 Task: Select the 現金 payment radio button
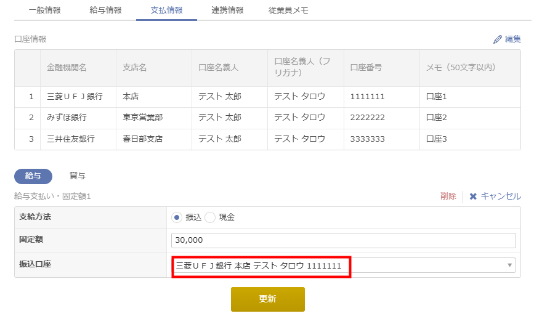pyautogui.click(x=210, y=217)
